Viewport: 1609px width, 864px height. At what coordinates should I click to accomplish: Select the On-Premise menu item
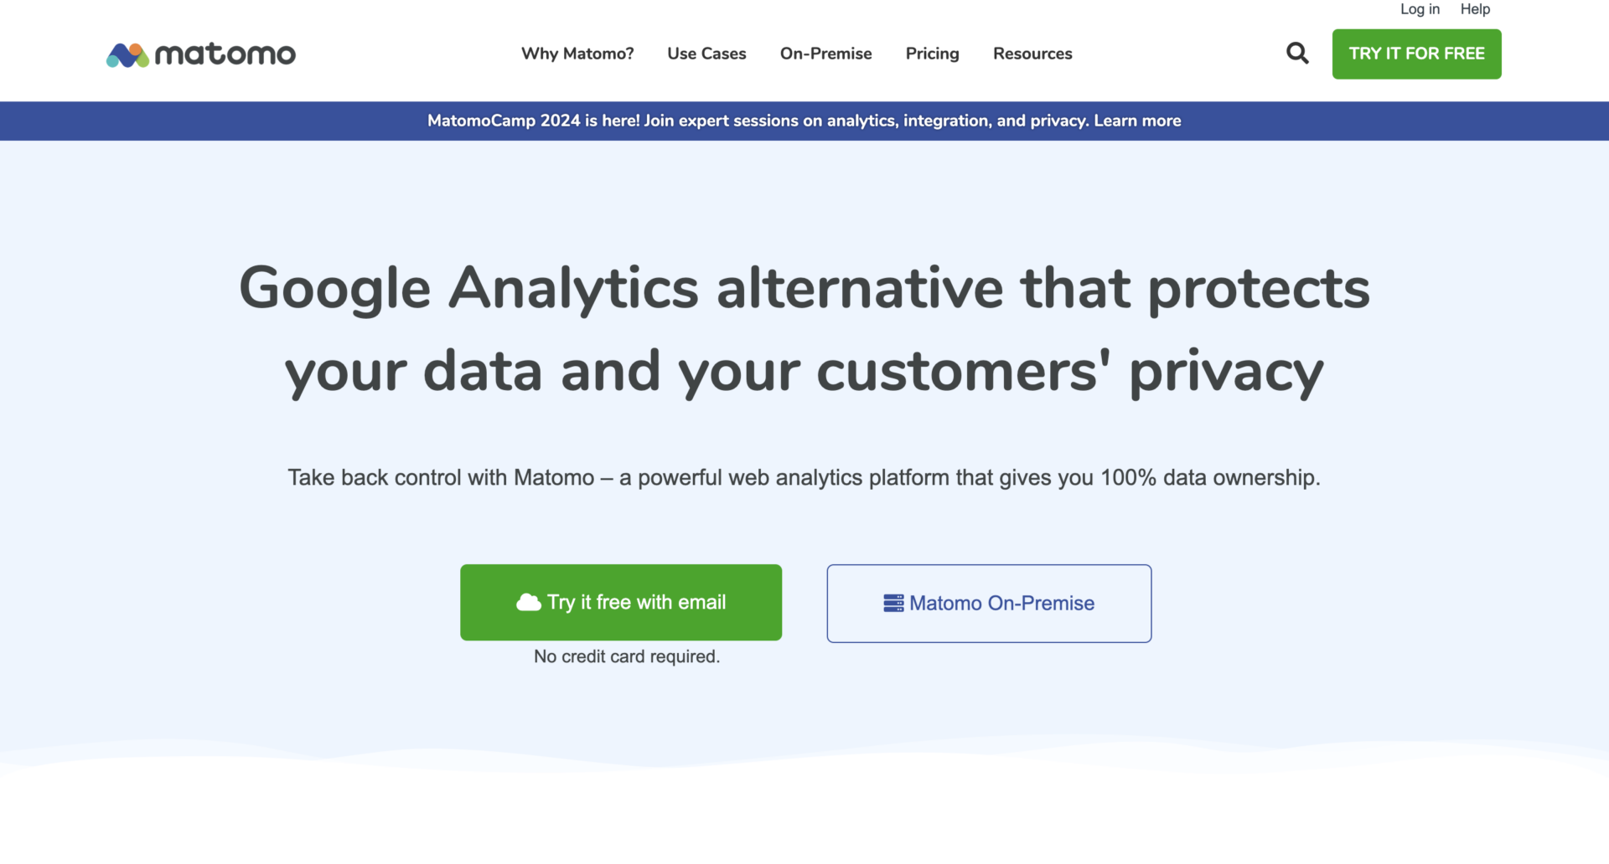pos(825,54)
